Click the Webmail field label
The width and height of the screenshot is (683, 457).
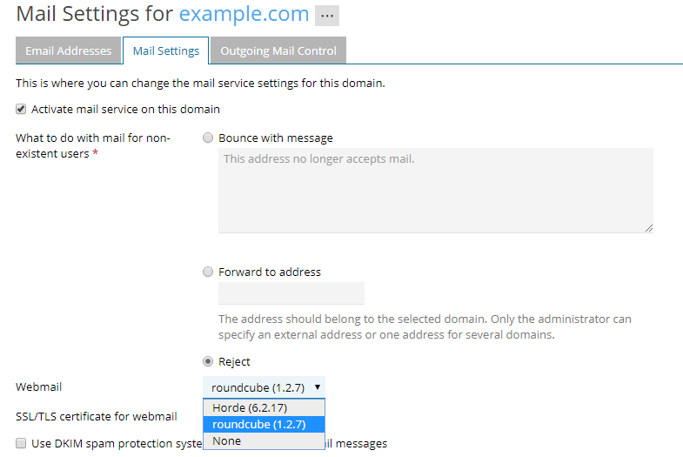tap(39, 386)
